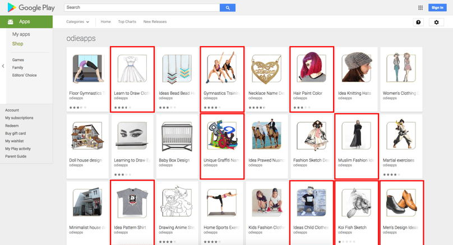Open the Doll house design thumbnail
Viewport: 453px width, 245px height.
pyautogui.click(x=87, y=136)
